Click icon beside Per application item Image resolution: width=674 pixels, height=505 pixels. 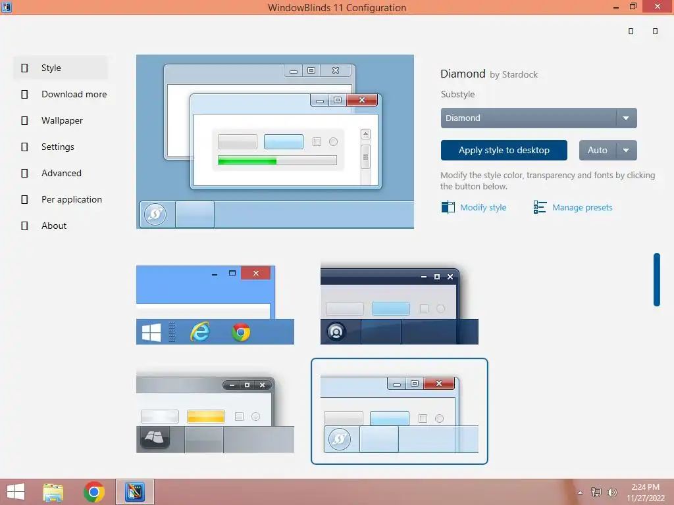(x=24, y=199)
